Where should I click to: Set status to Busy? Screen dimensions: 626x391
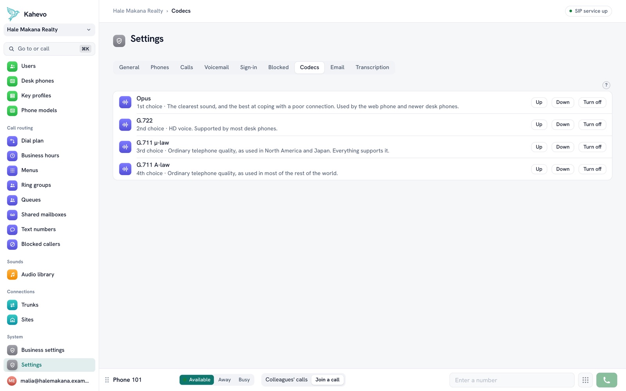tap(244, 380)
